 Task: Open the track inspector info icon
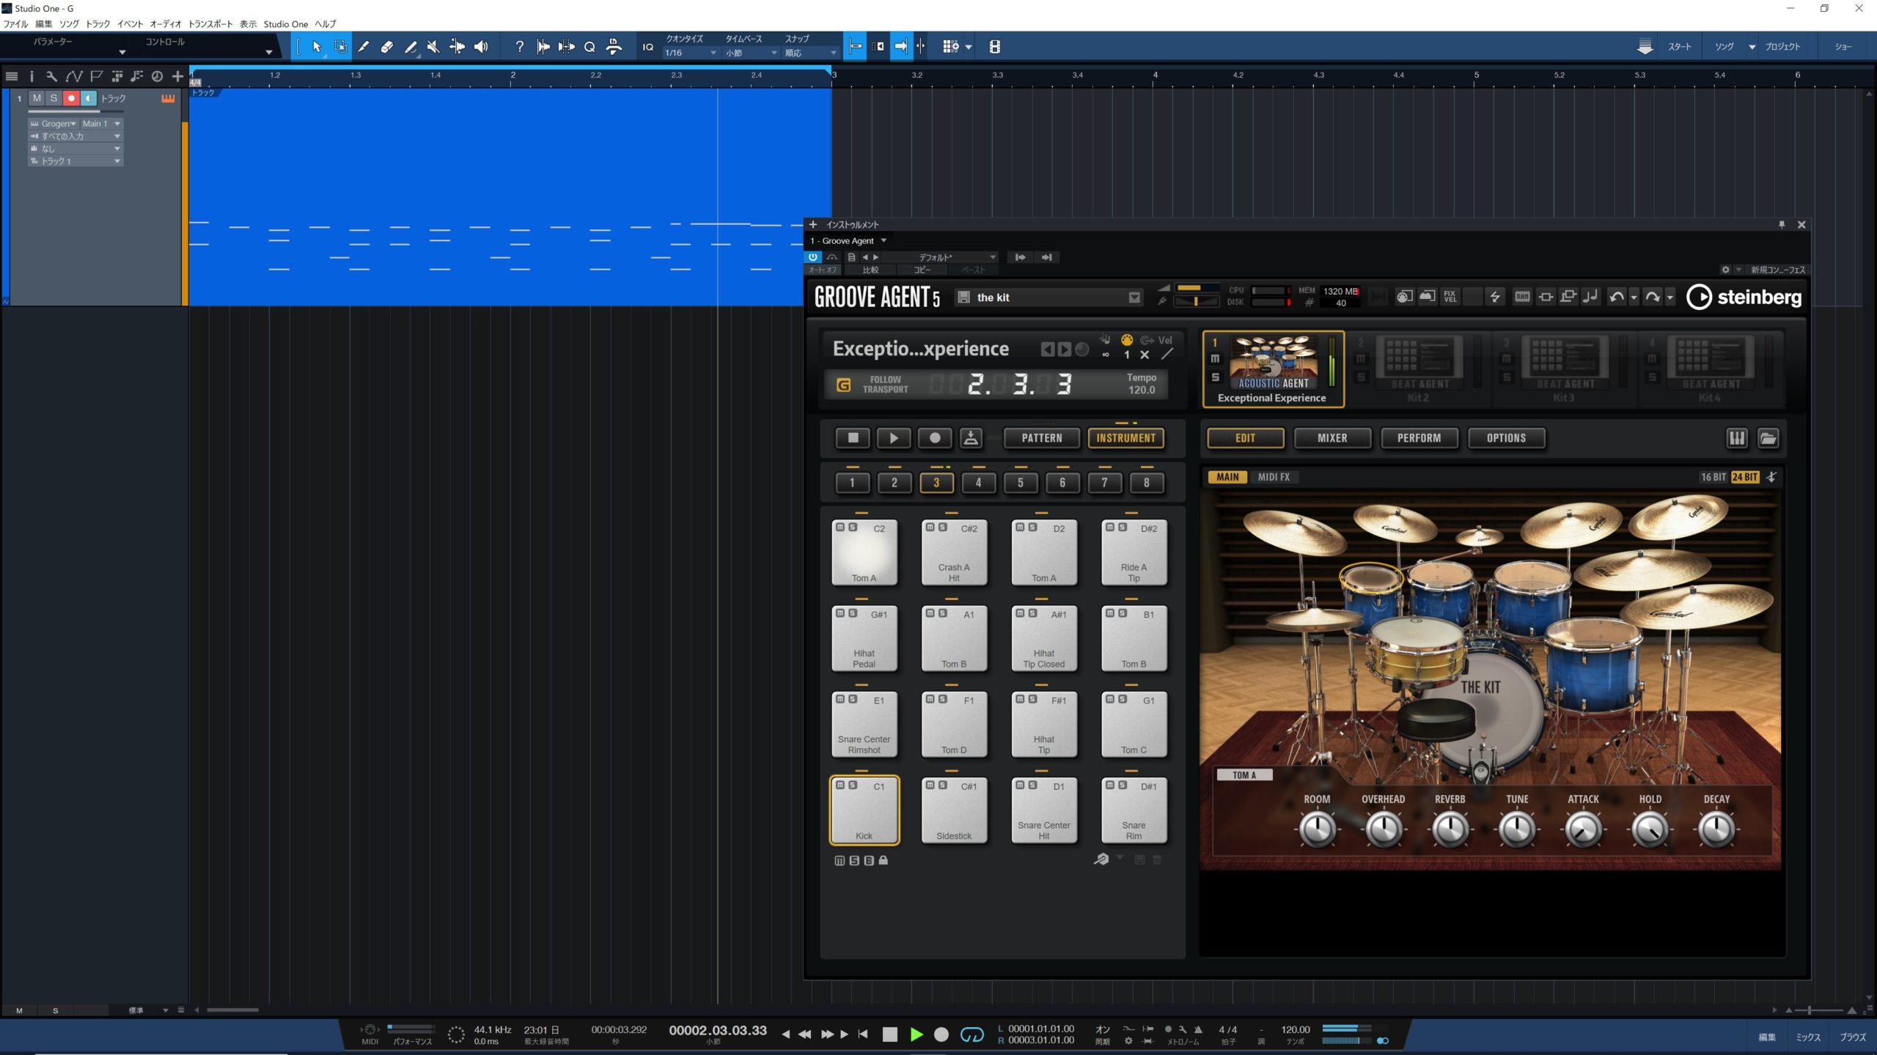pos(32,76)
